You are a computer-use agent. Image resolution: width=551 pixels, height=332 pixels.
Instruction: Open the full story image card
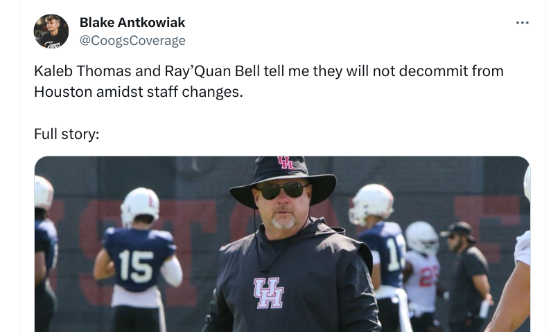tap(282, 244)
